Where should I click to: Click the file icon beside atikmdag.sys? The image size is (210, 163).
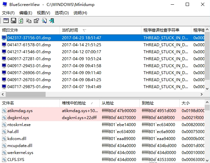4,110
